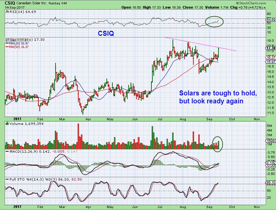Click the RSI(14) indicator line icon

(7, 12)
